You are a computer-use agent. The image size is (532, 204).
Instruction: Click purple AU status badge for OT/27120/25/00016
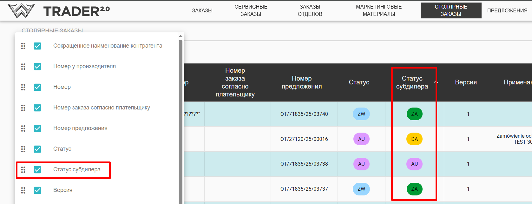point(361,139)
